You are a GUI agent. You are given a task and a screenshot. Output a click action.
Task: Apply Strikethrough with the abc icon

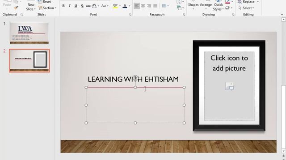(x=88, y=6)
